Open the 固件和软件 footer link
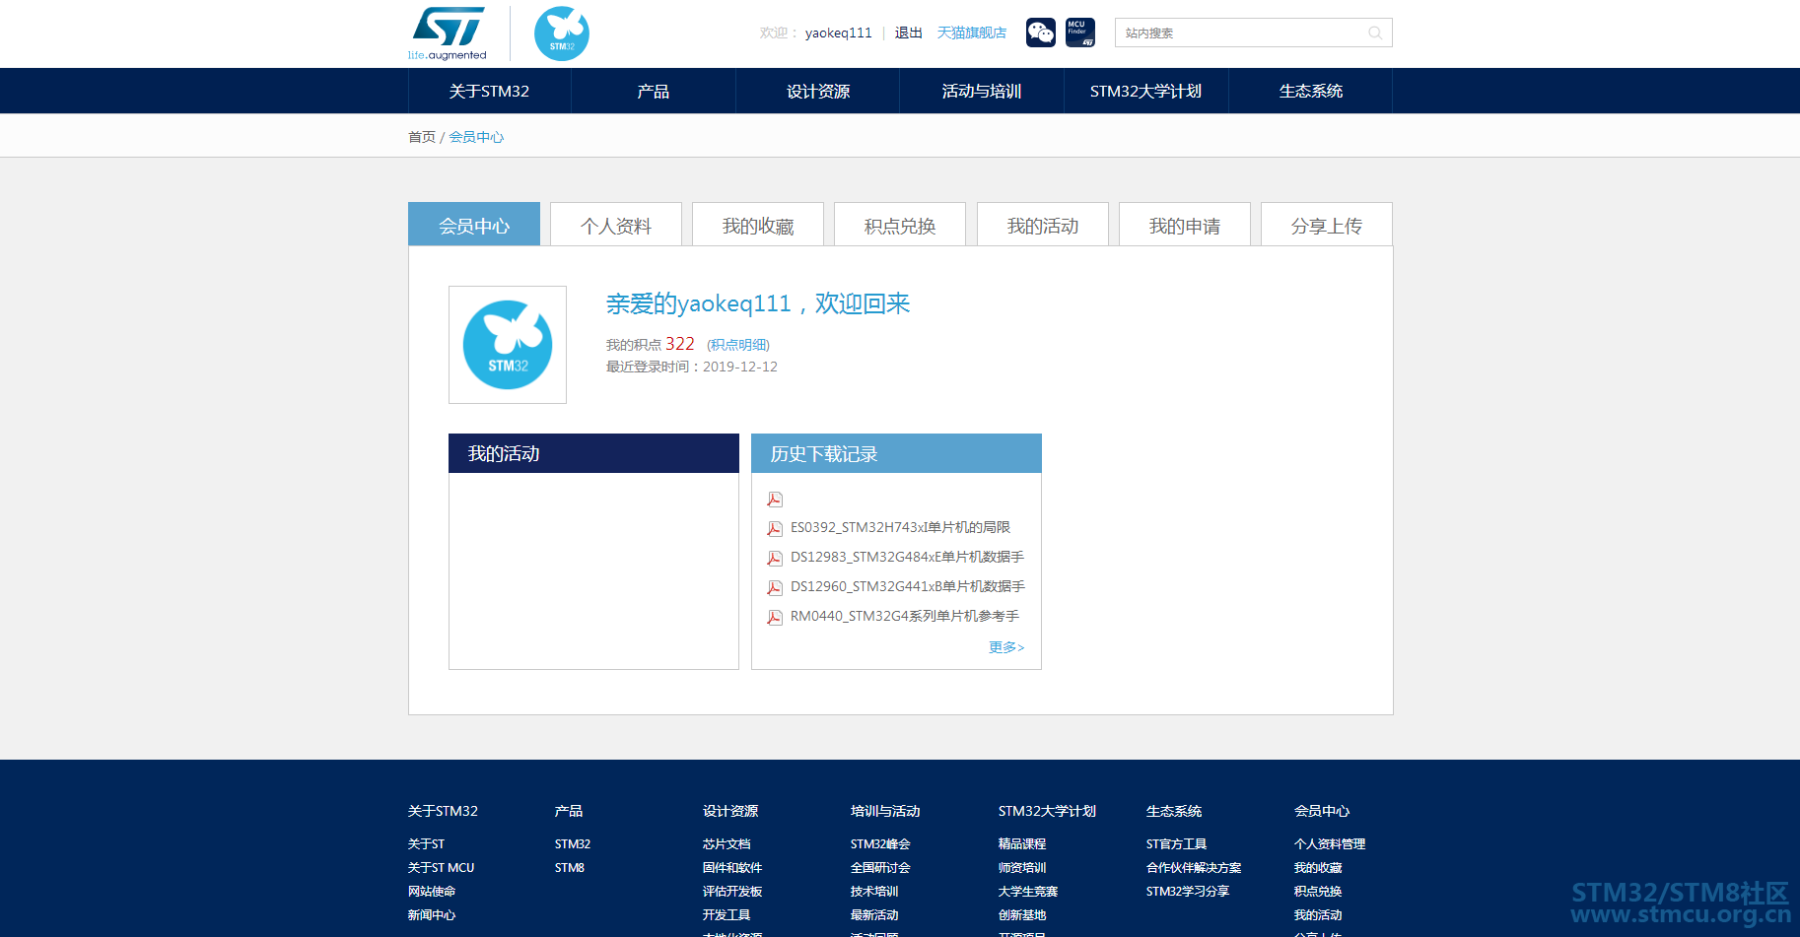Viewport: 1800px width, 937px height. coord(732,868)
